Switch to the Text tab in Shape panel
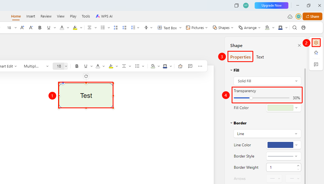This screenshot has width=324, height=184. [x=260, y=57]
